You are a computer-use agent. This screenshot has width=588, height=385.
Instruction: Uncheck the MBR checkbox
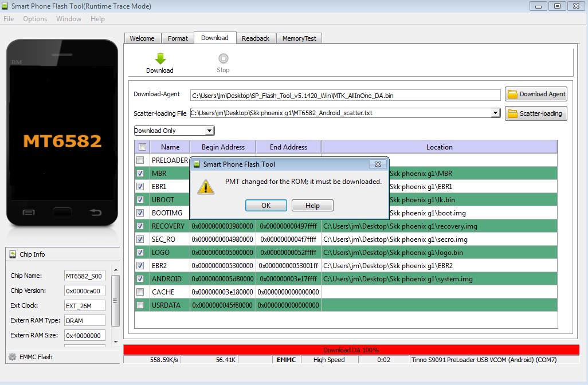click(x=140, y=173)
